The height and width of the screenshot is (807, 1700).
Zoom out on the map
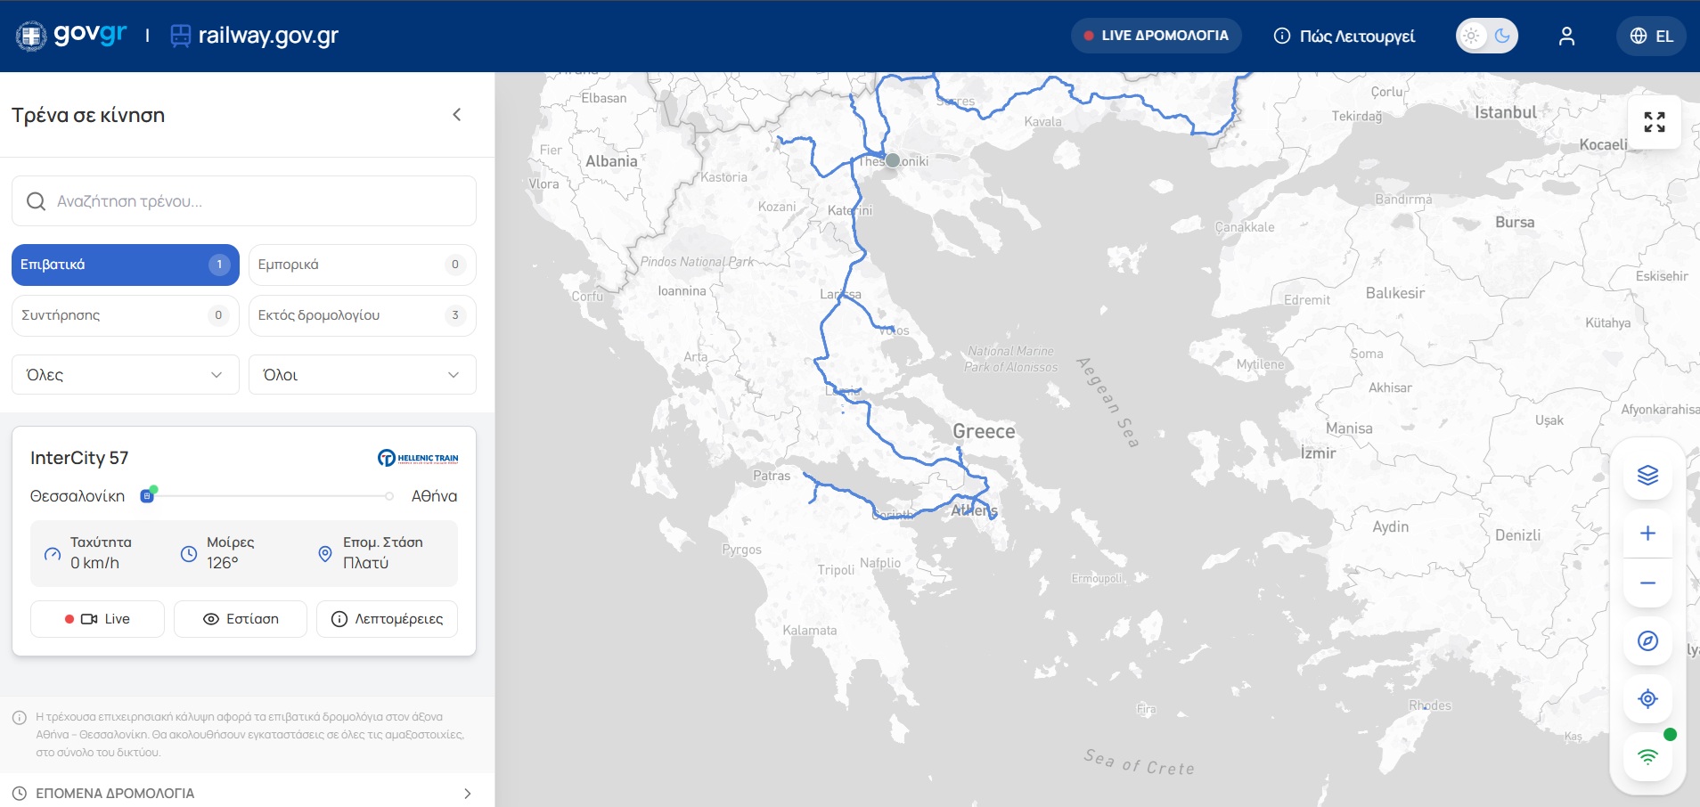[1647, 583]
